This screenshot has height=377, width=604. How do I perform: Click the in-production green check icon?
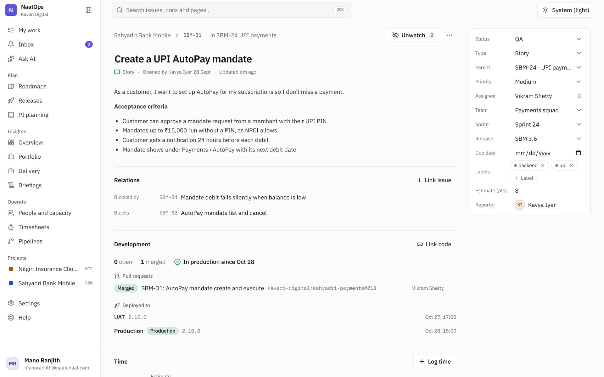(x=177, y=262)
